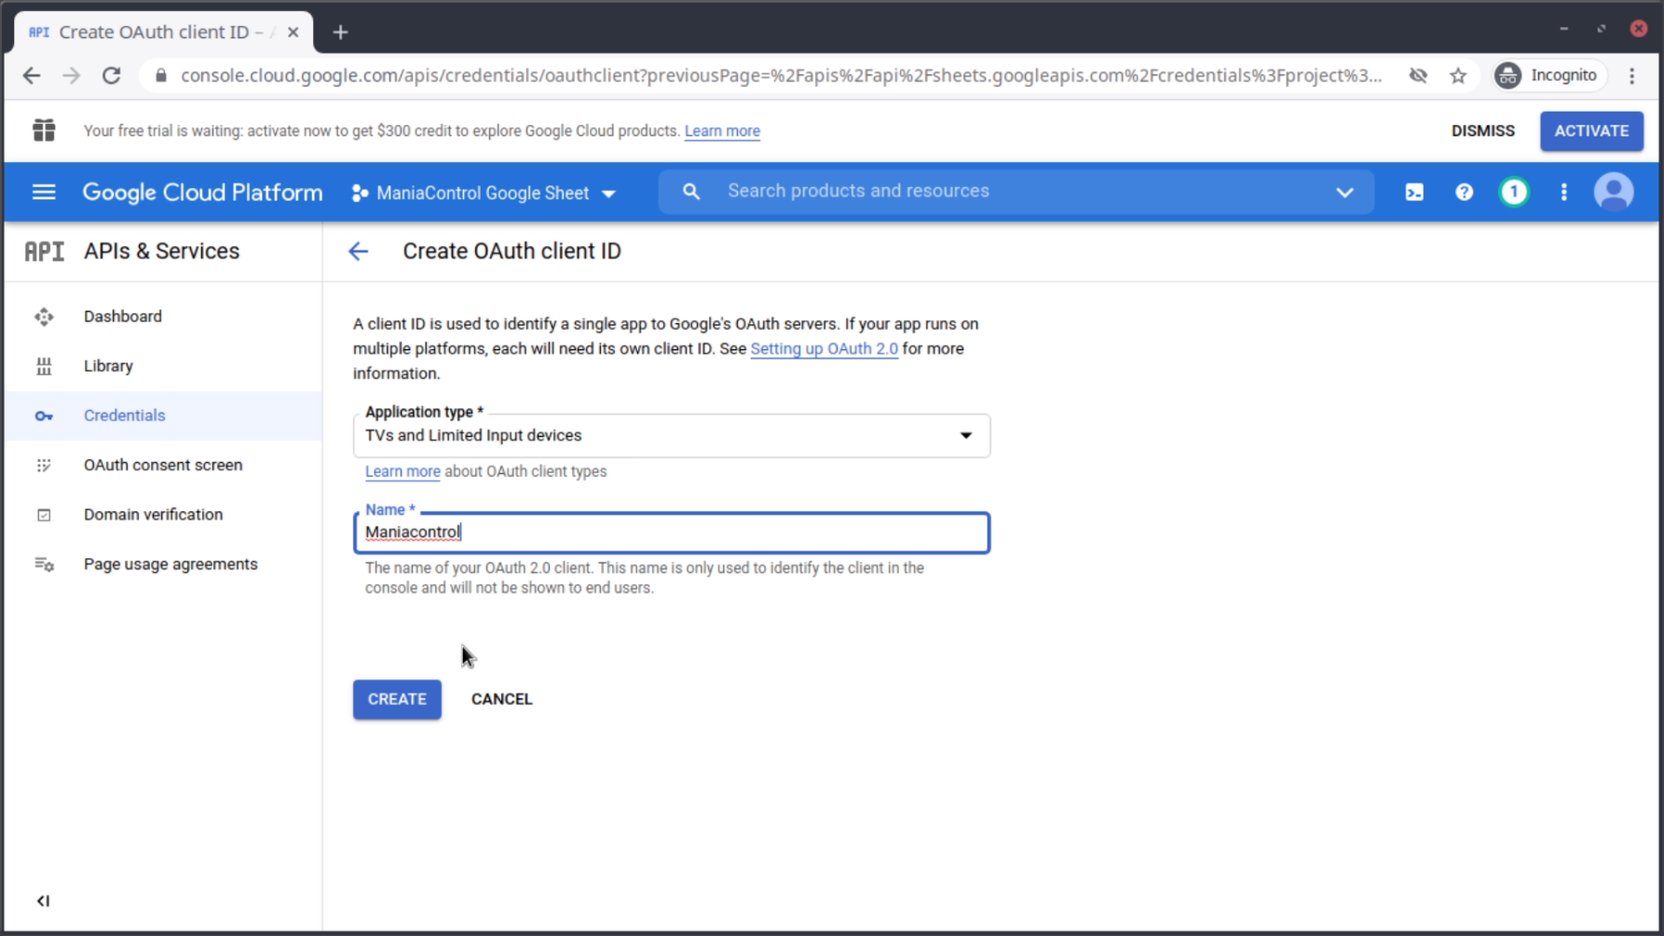
Task: Open the hamburger navigation menu
Action: pyautogui.click(x=44, y=192)
